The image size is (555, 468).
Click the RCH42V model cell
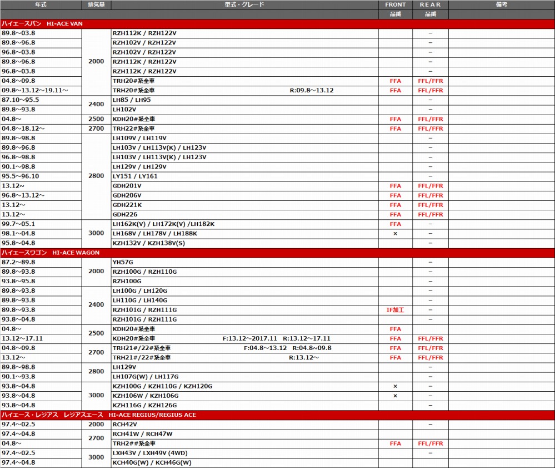coord(244,425)
